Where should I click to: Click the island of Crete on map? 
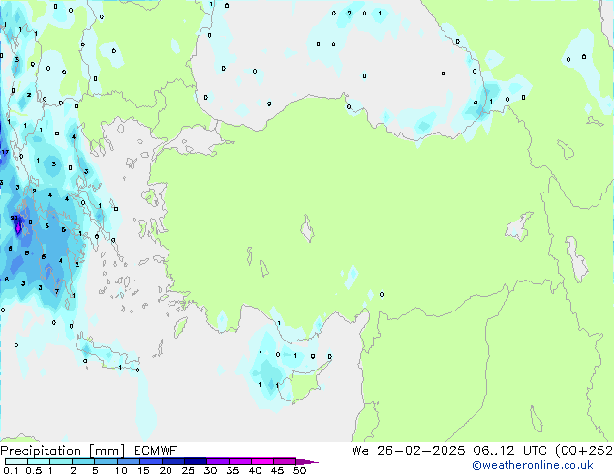pyautogui.click(x=107, y=355)
